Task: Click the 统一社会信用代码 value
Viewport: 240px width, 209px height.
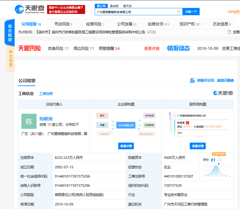Action: click(x=72, y=176)
